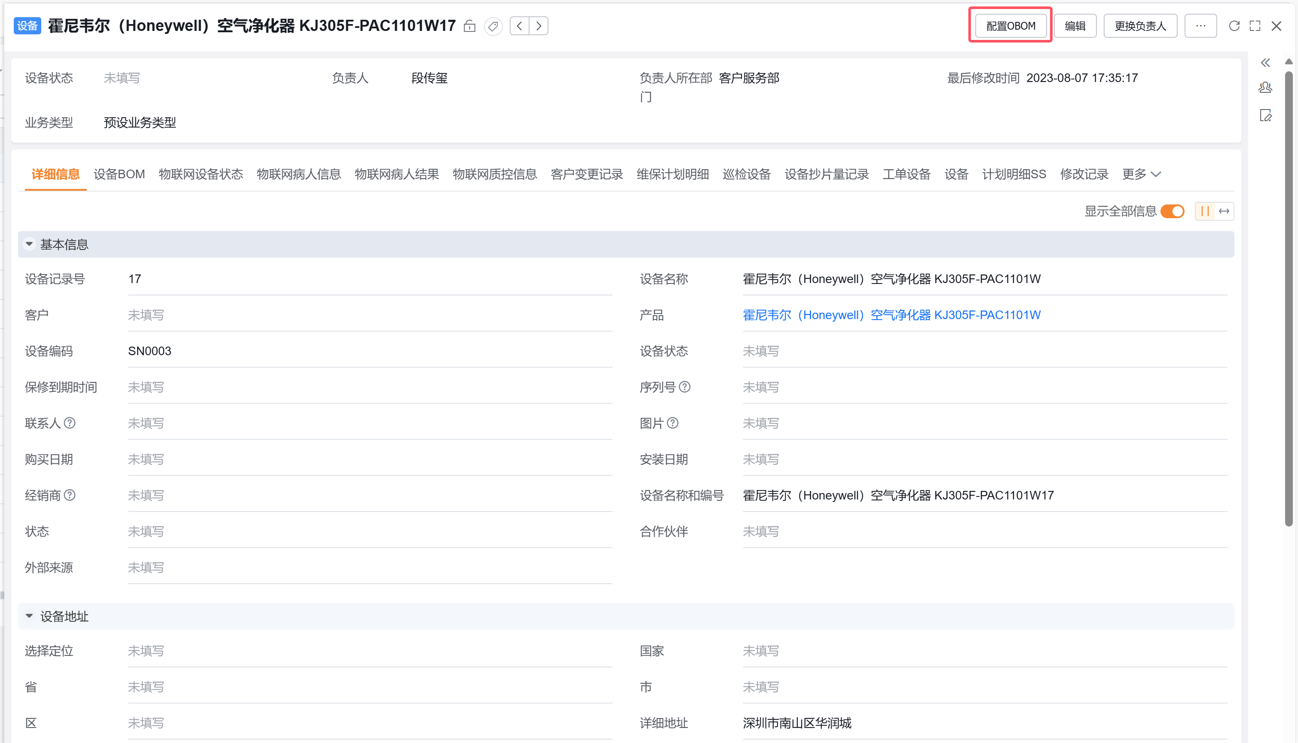Click help icon next to 经销商
Image resolution: width=1298 pixels, height=743 pixels.
click(x=70, y=496)
